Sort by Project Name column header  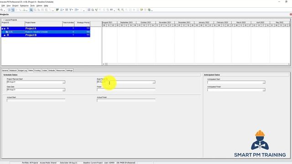44,24
